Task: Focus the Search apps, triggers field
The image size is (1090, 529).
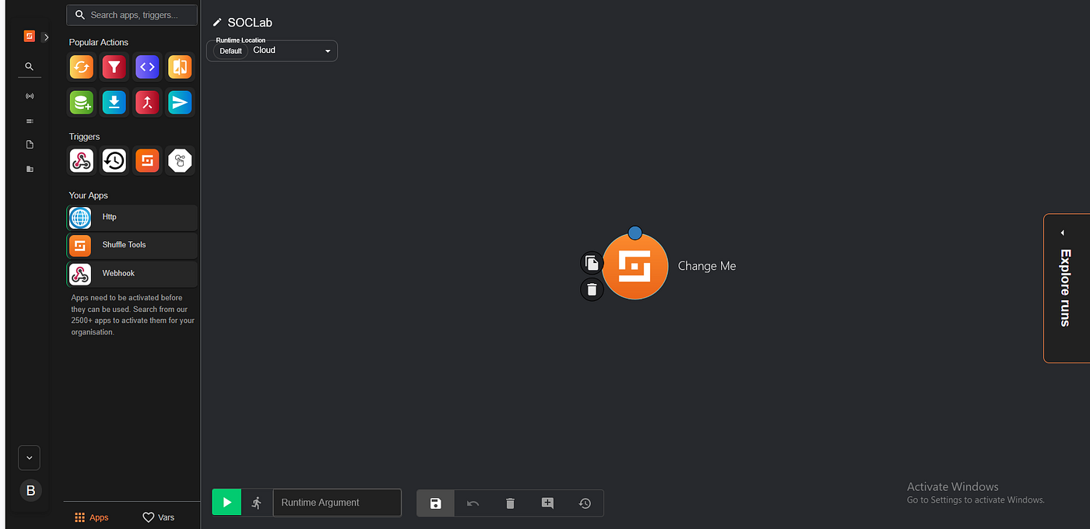Action: pos(132,15)
